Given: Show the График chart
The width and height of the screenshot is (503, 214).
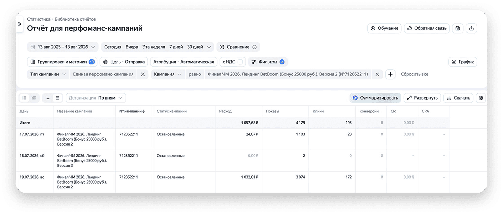Looking at the screenshot, I should point(463,62).
